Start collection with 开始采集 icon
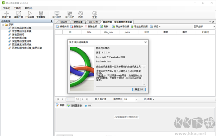This screenshot has width=216, height=136. click(30, 14)
